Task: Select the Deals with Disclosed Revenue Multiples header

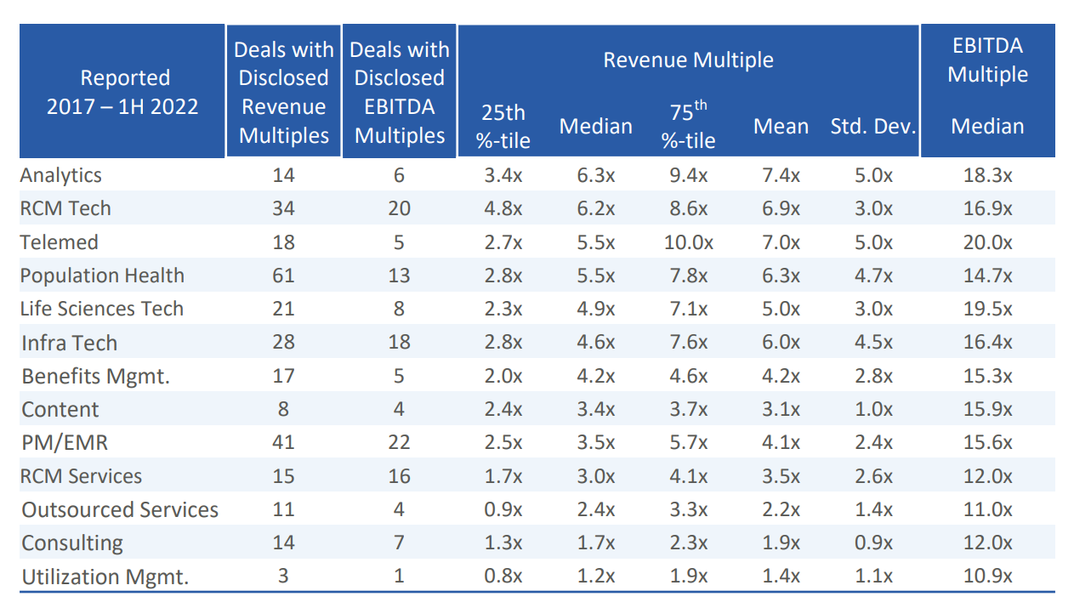Action: pos(283,92)
